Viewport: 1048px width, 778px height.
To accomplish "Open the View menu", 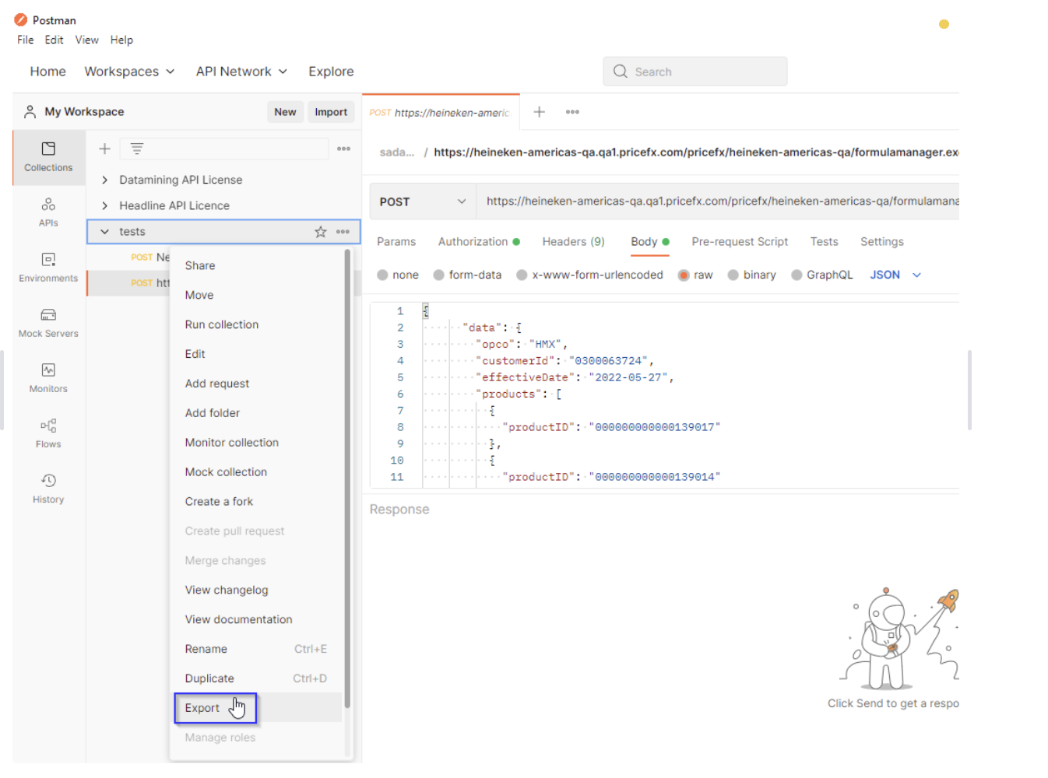I will [86, 40].
